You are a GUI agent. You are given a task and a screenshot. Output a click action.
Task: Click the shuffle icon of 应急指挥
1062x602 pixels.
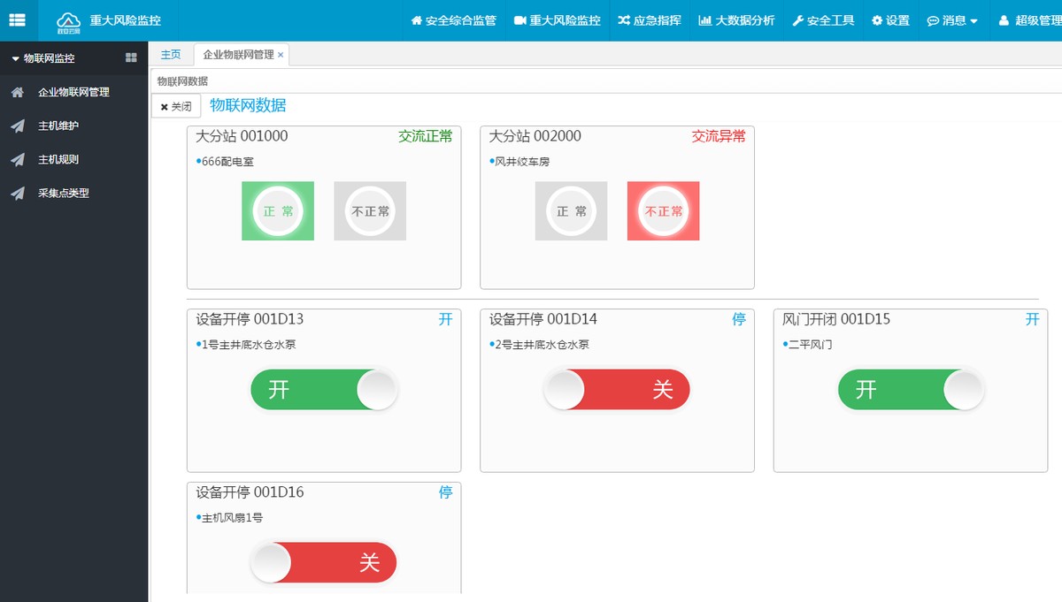point(624,20)
